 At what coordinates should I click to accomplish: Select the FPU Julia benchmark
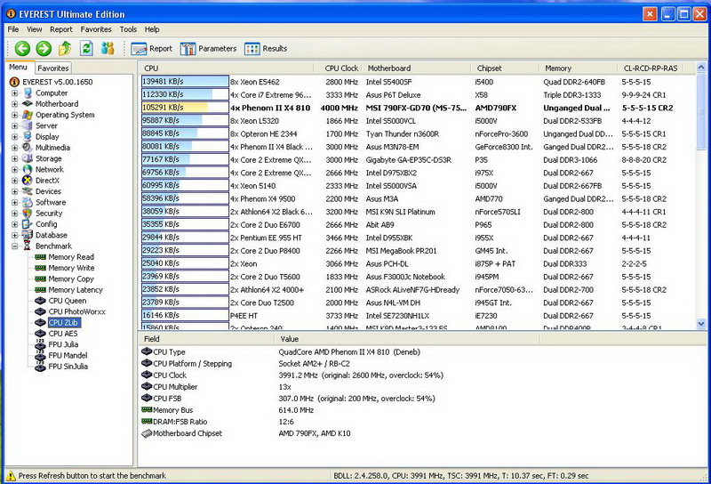[x=63, y=344]
